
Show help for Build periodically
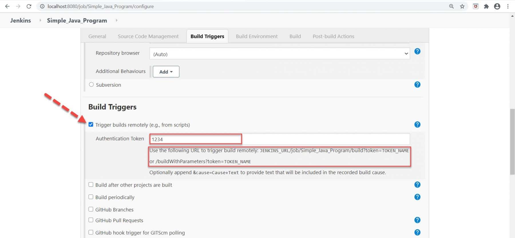point(417,197)
